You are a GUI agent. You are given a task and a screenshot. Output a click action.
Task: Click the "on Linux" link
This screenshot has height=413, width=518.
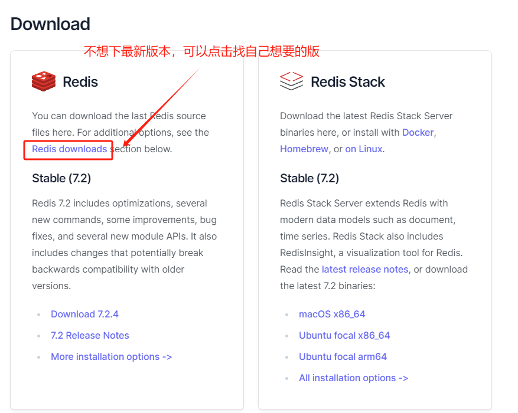(363, 149)
